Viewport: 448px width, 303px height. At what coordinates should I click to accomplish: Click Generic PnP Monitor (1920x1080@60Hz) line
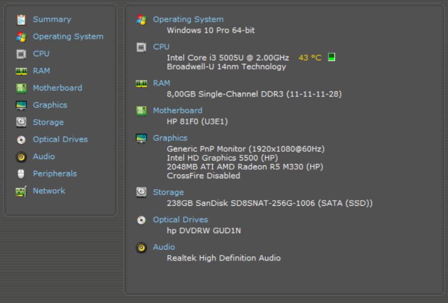click(x=245, y=149)
